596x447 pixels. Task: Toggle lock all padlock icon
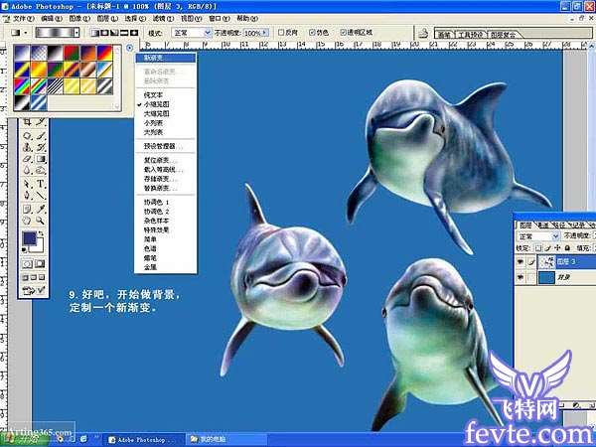567,248
